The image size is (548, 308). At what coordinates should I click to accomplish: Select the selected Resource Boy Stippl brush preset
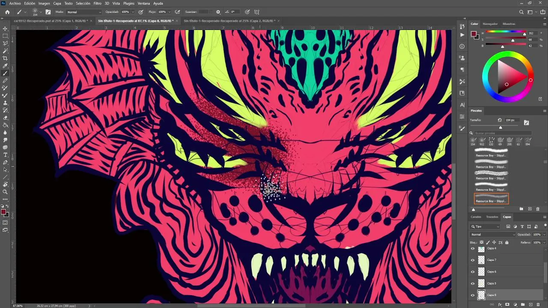[x=491, y=198]
